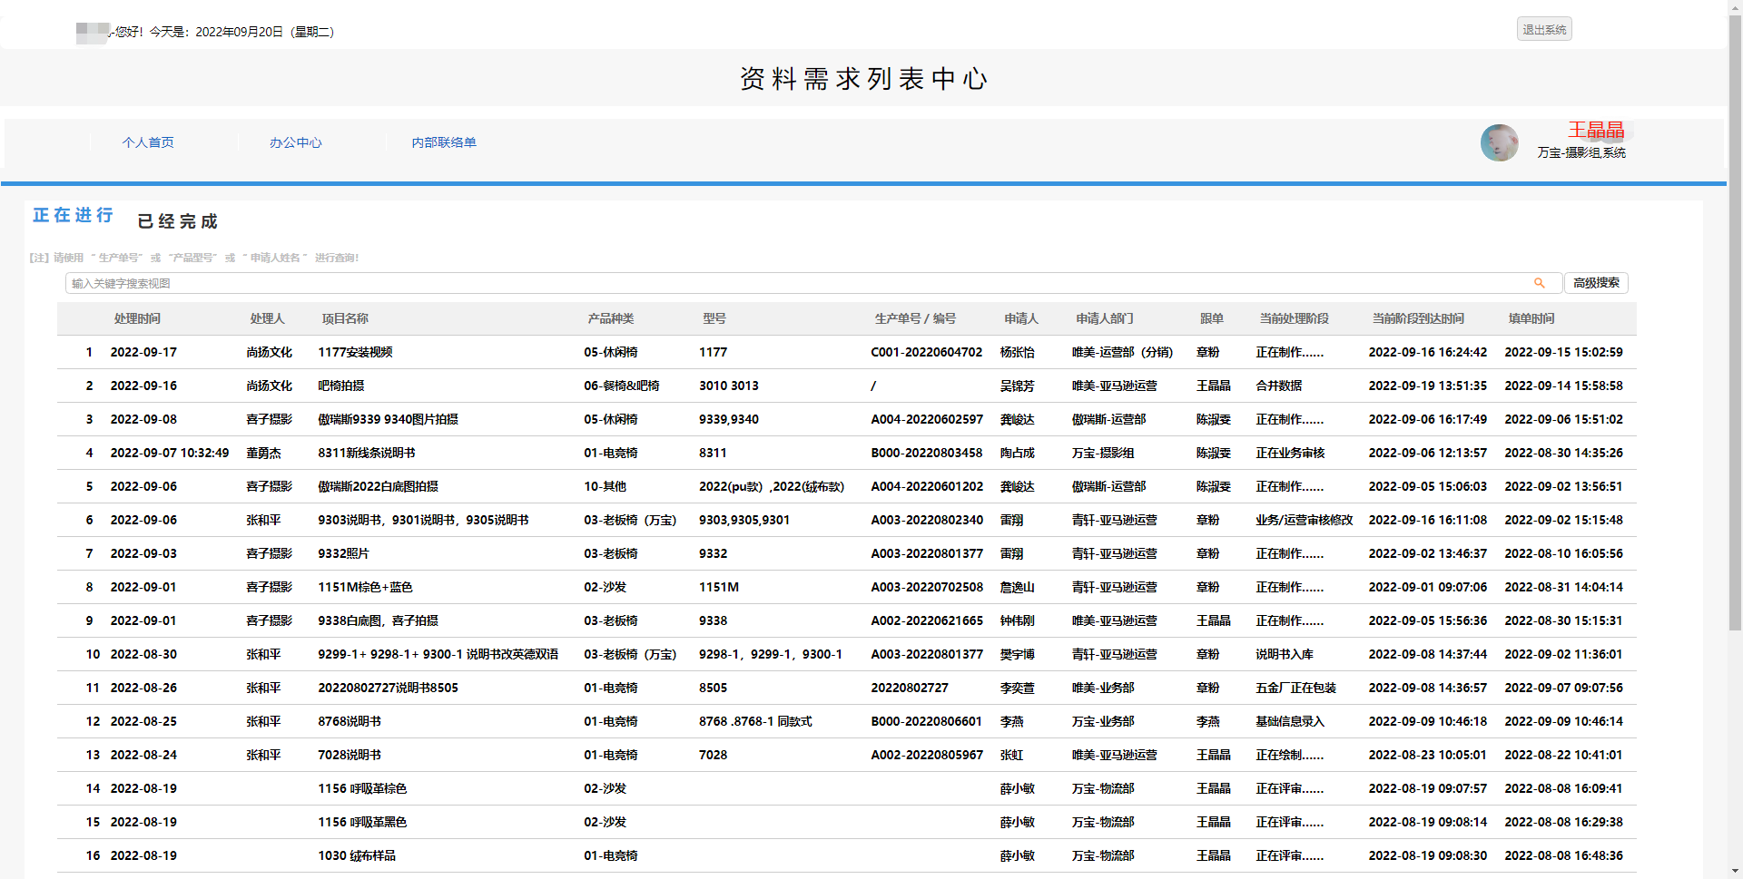Image resolution: width=1743 pixels, height=879 pixels.
Task: Switch to the 已经完成 tab
Action: pyautogui.click(x=177, y=221)
